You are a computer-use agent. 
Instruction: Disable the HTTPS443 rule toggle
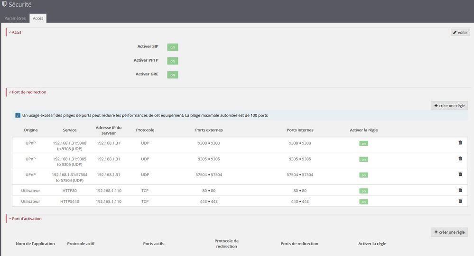(x=363, y=202)
